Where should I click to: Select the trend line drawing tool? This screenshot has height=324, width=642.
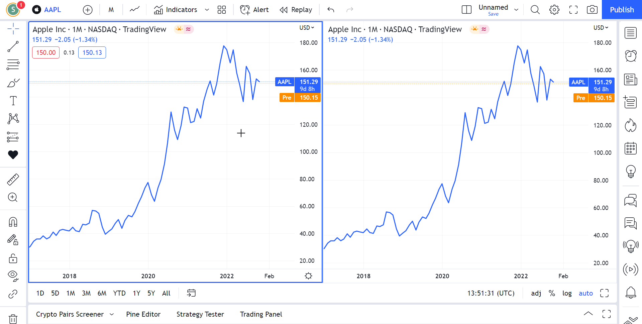point(13,47)
